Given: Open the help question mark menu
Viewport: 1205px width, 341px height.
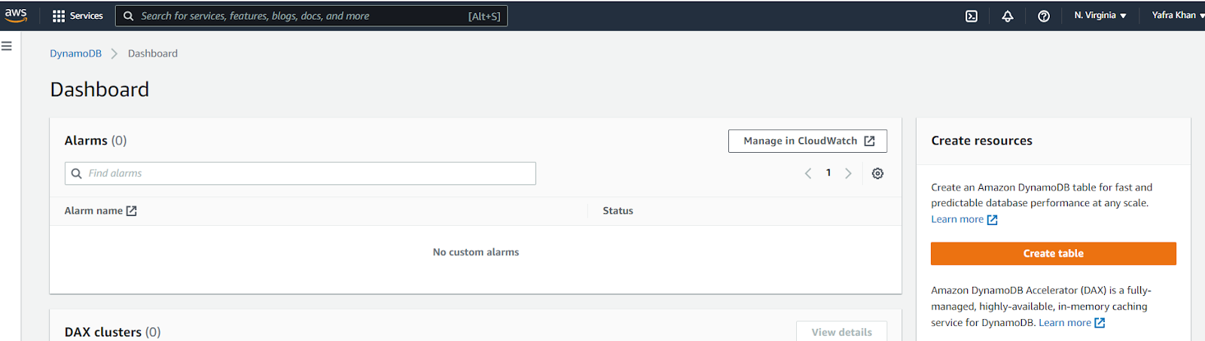Looking at the screenshot, I should (x=1044, y=16).
